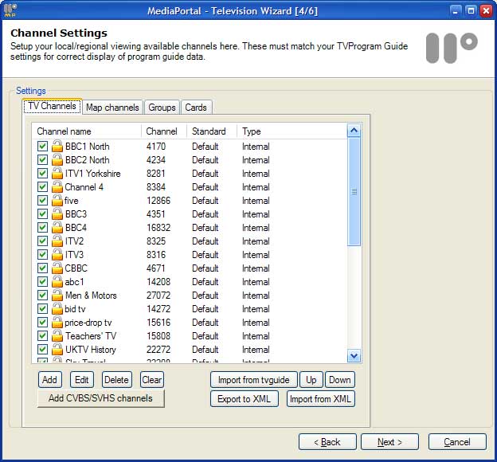Viewport: 497px width, 462px height.
Task: Click the lock icon beside abc1
Action: point(57,281)
